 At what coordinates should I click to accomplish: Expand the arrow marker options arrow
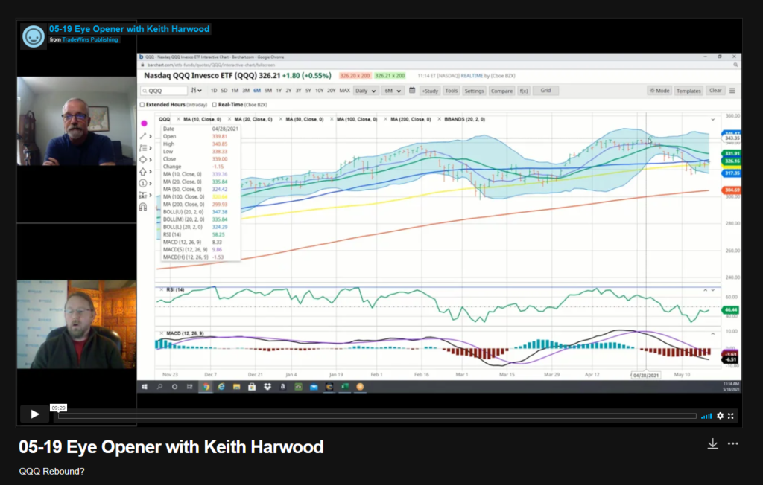[x=151, y=172]
